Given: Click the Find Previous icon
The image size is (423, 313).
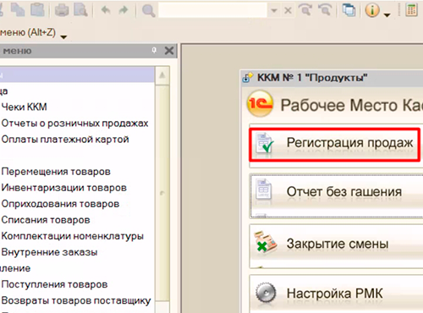Looking at the screenshot, I should (325, 10).
